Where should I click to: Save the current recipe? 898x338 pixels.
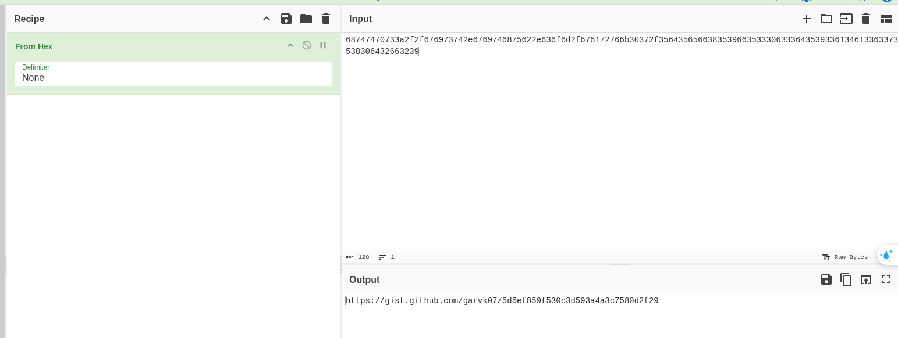point(286,19)
